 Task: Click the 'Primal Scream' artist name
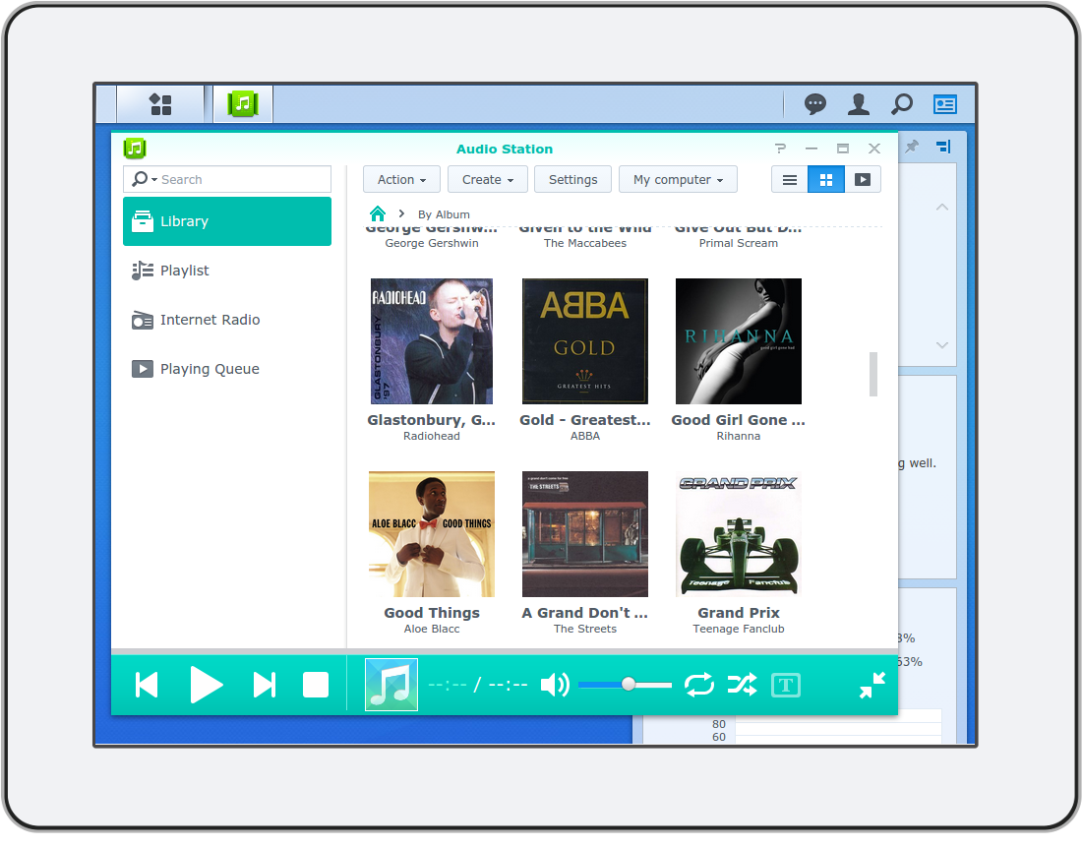point(739,243)
